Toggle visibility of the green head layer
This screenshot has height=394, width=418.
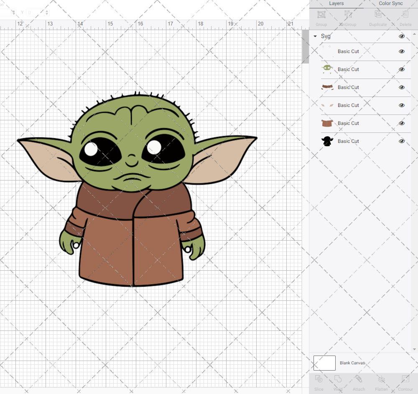pyautogui.click(x=402, y=69)
